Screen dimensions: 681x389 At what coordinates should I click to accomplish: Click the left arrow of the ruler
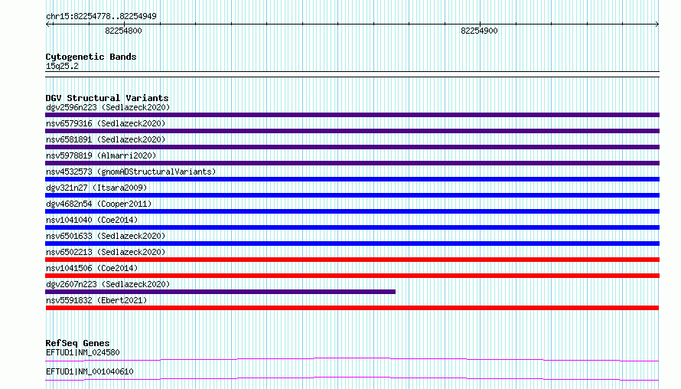47,24
